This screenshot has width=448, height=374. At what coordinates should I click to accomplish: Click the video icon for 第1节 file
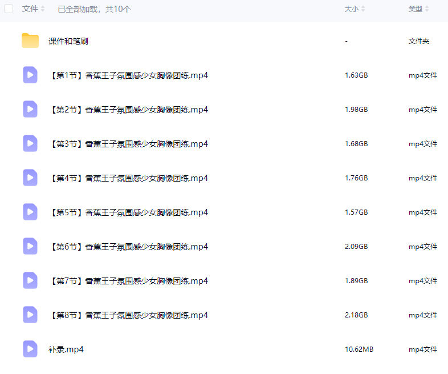coord(30,75)
